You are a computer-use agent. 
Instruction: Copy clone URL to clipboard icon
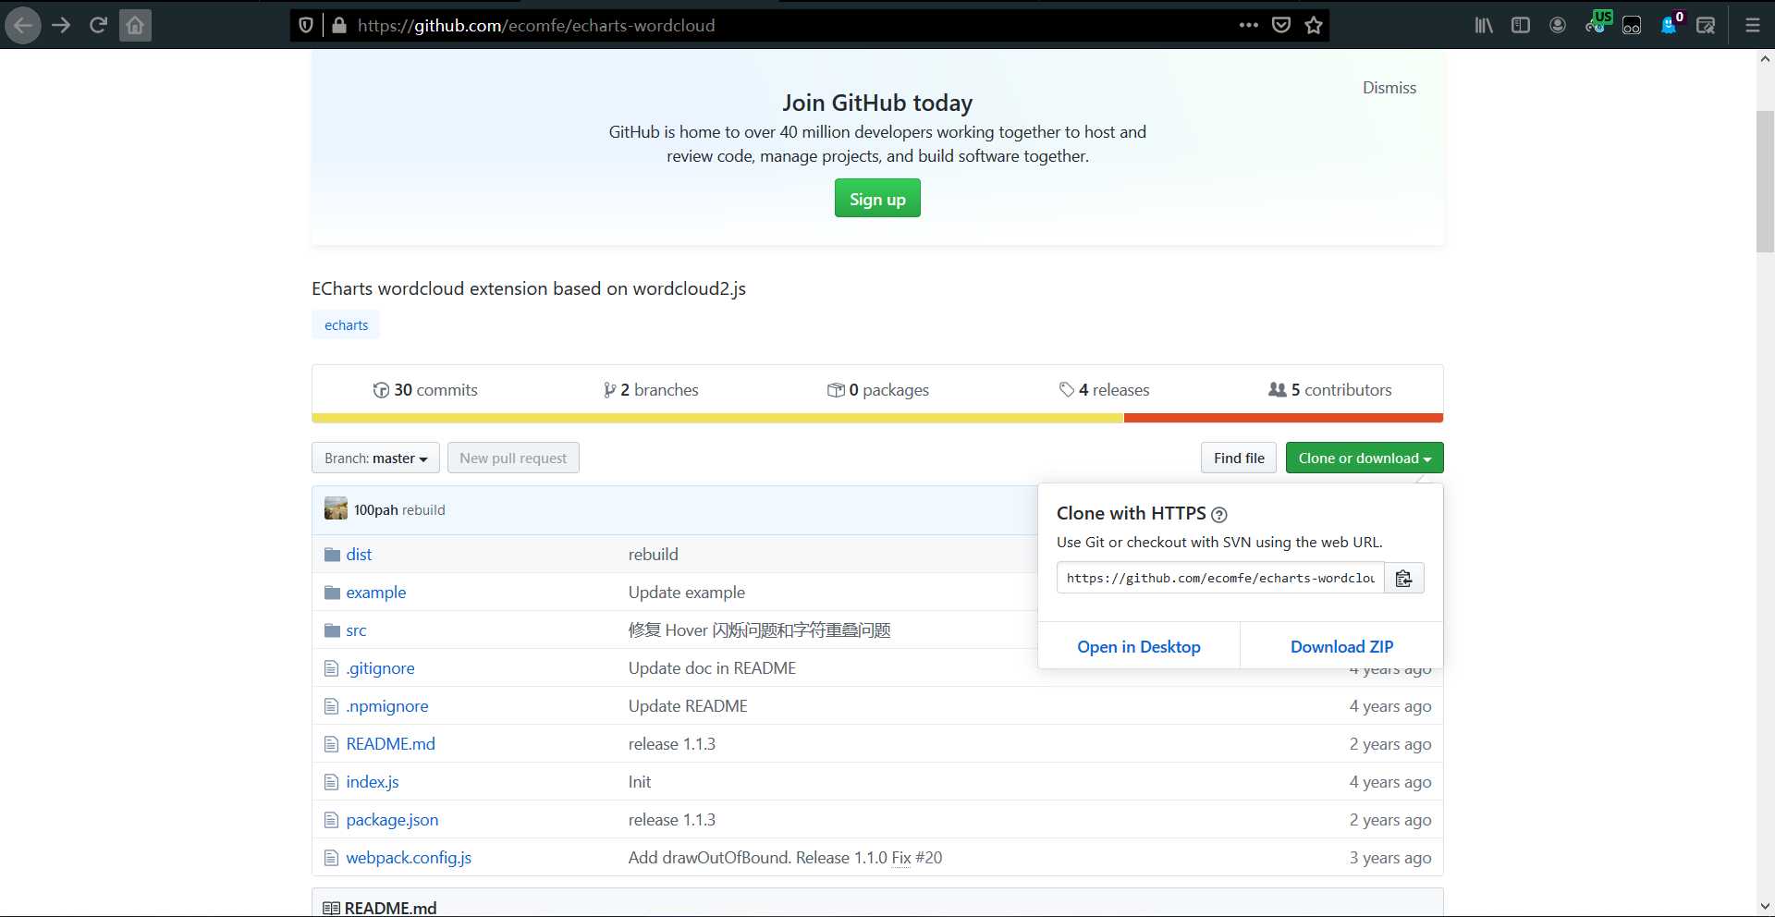(x=1403, y=578)
